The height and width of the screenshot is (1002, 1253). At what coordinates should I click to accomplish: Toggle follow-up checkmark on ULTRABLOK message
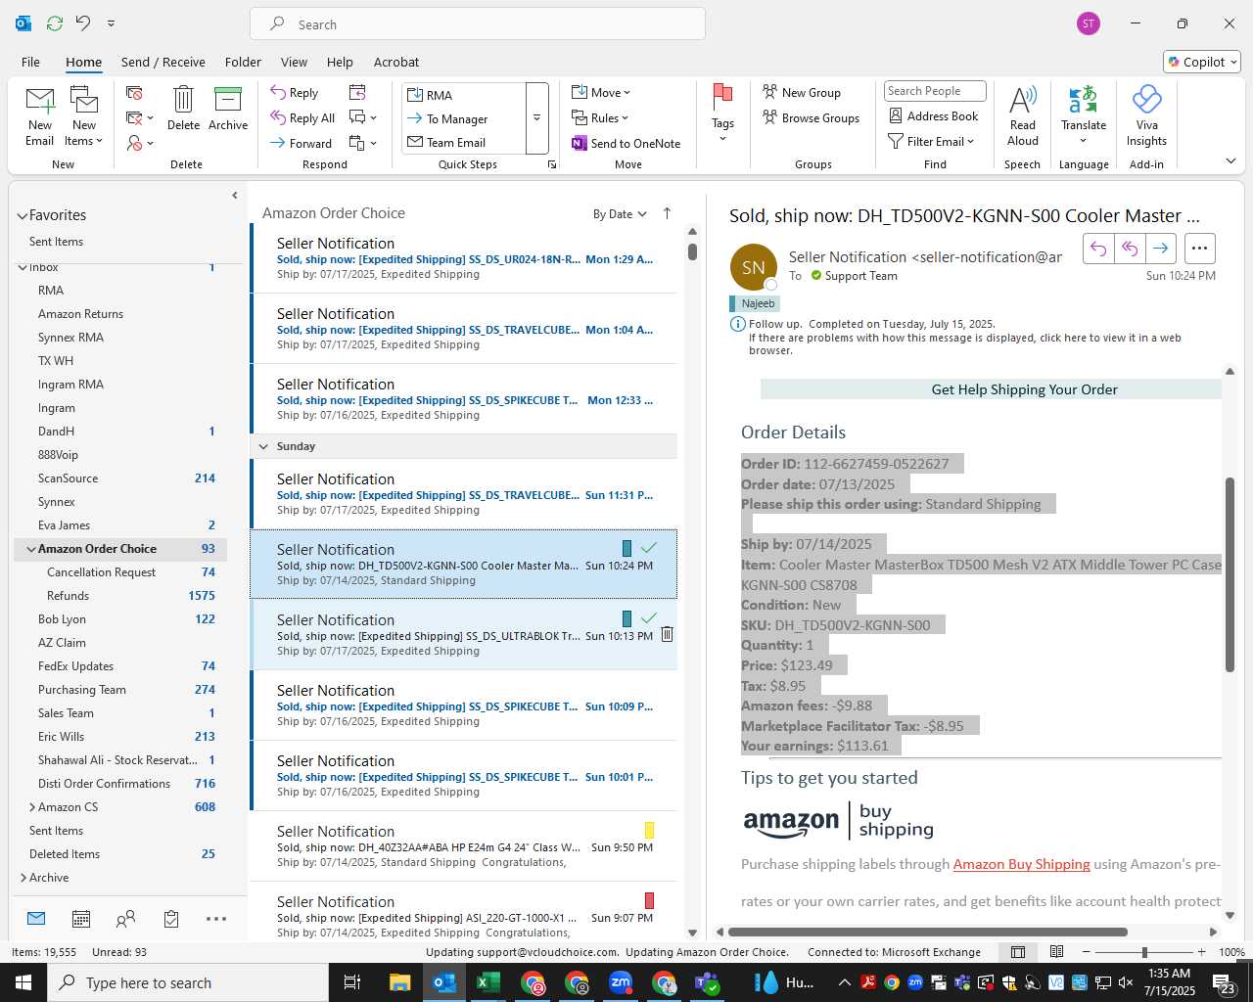(648, 618)
